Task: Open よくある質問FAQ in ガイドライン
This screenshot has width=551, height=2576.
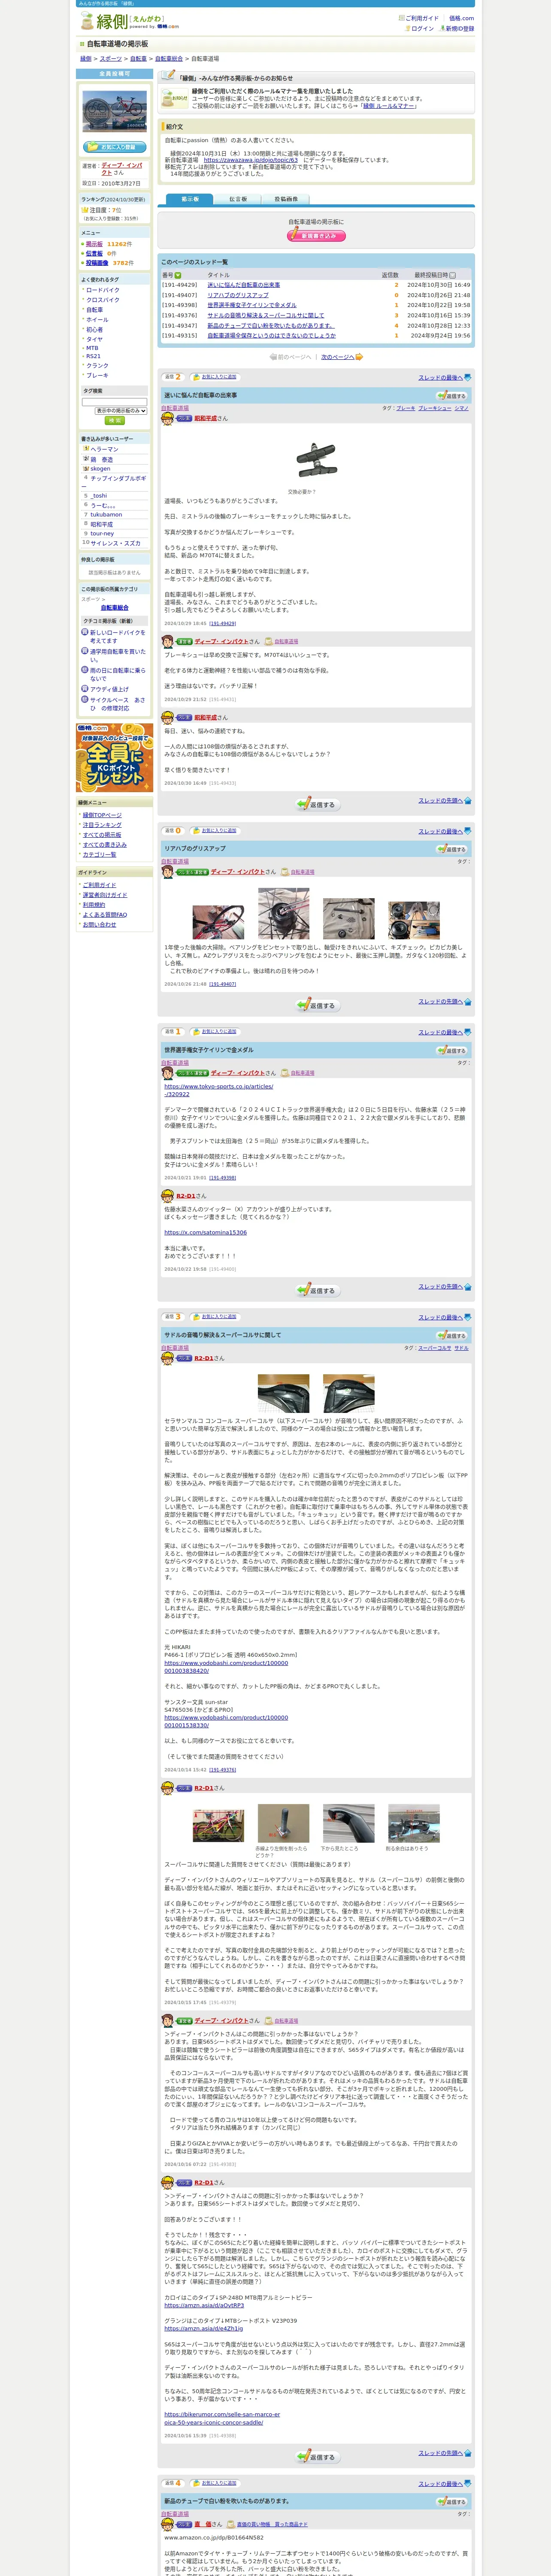Action: coord(105,915)
